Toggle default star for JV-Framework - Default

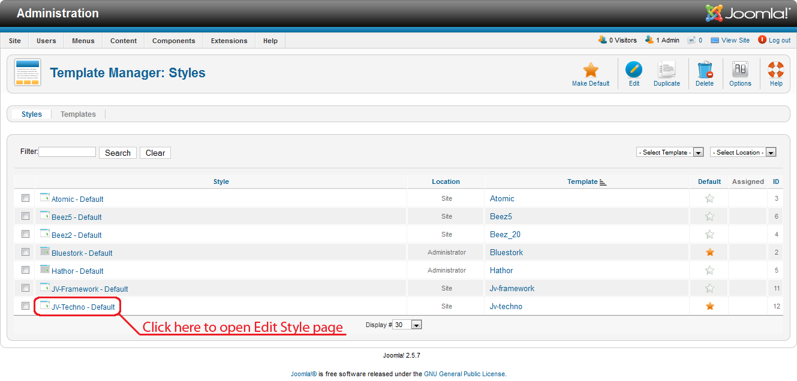click(x=710, y=288)
